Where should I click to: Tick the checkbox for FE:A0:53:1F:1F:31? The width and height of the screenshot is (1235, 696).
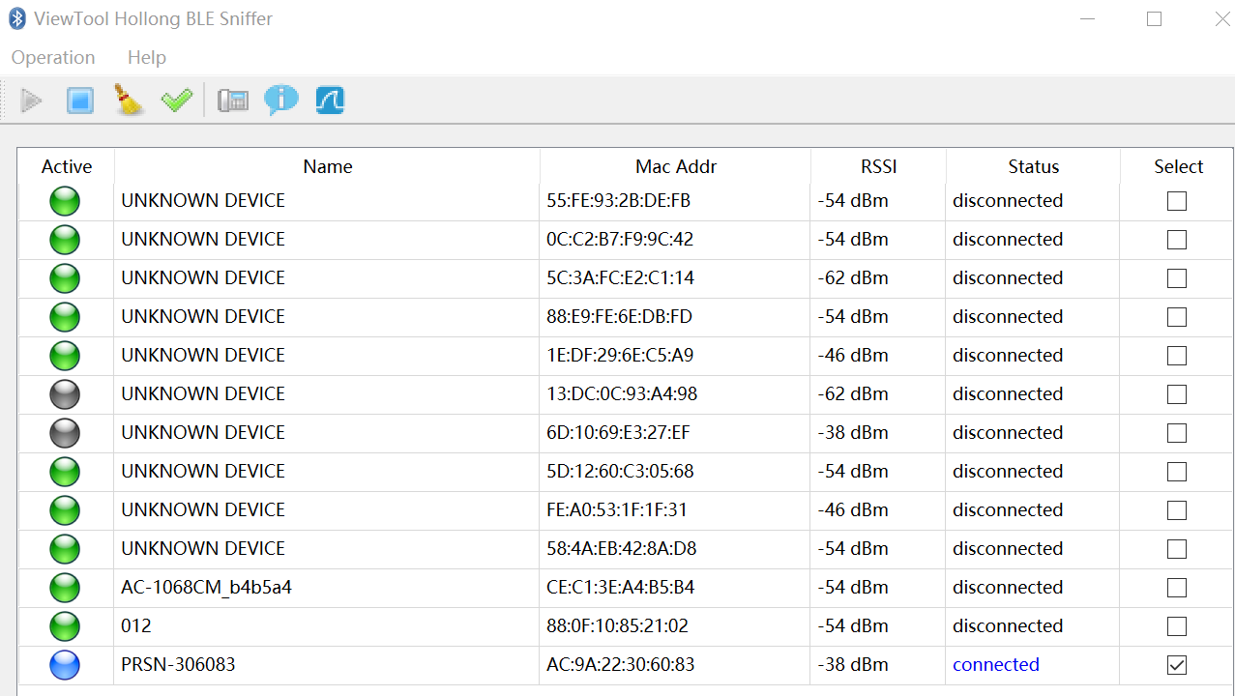1177,510
